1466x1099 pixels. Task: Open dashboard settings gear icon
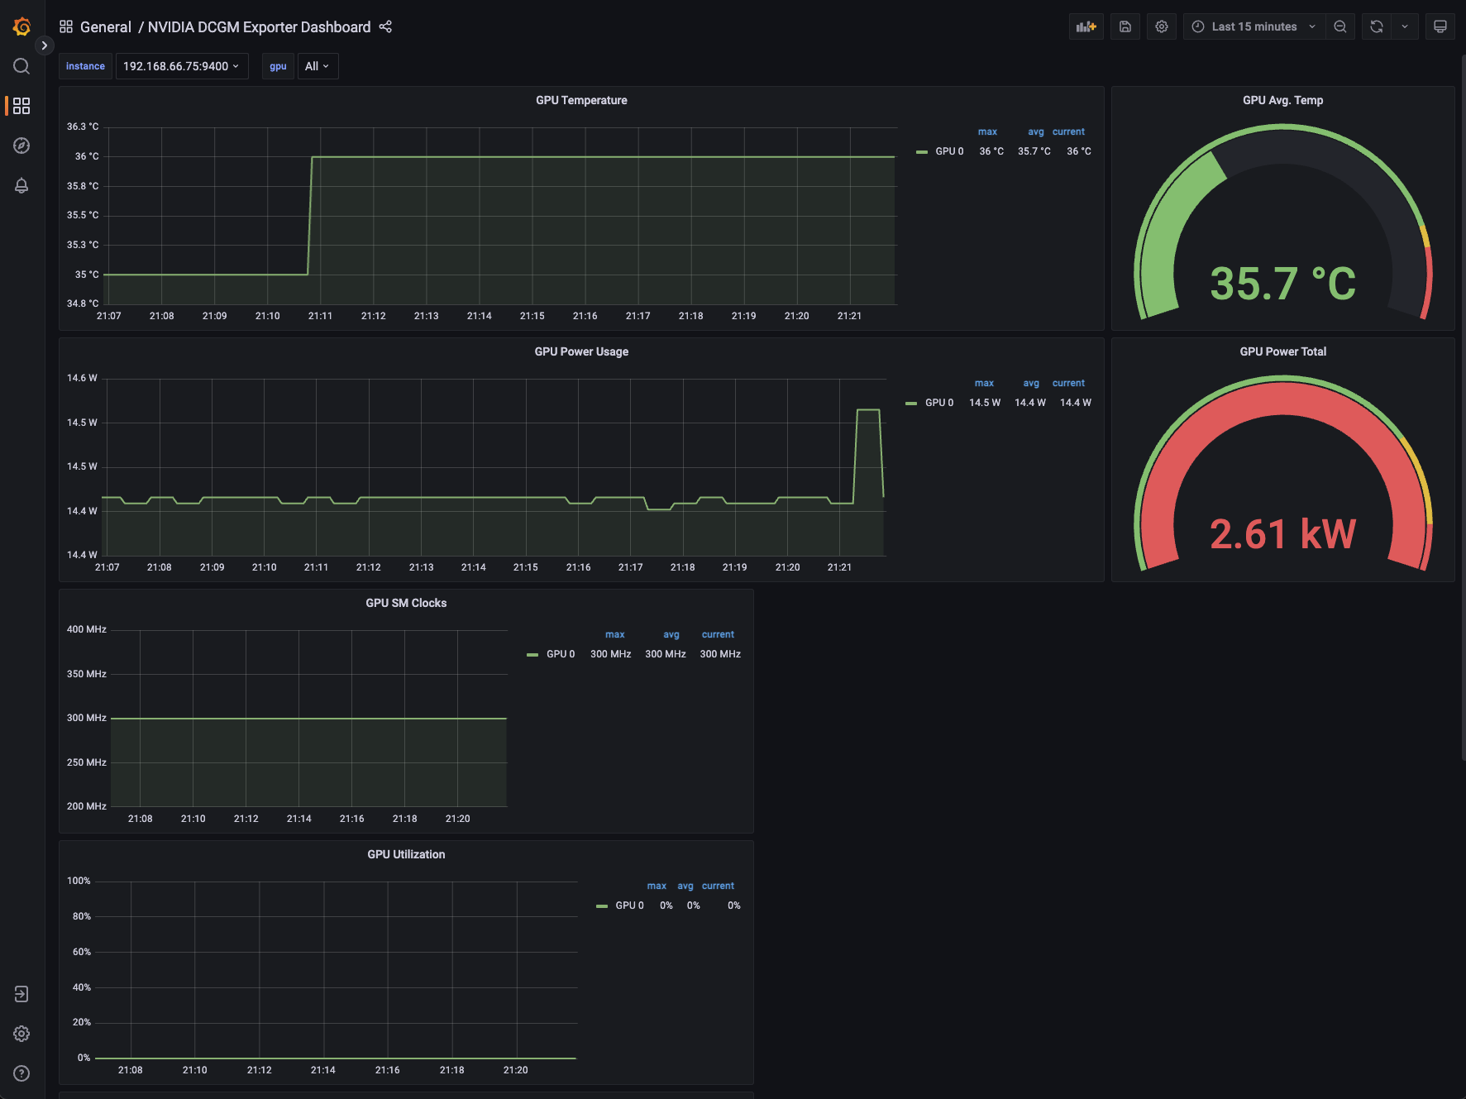point(1161,26)
